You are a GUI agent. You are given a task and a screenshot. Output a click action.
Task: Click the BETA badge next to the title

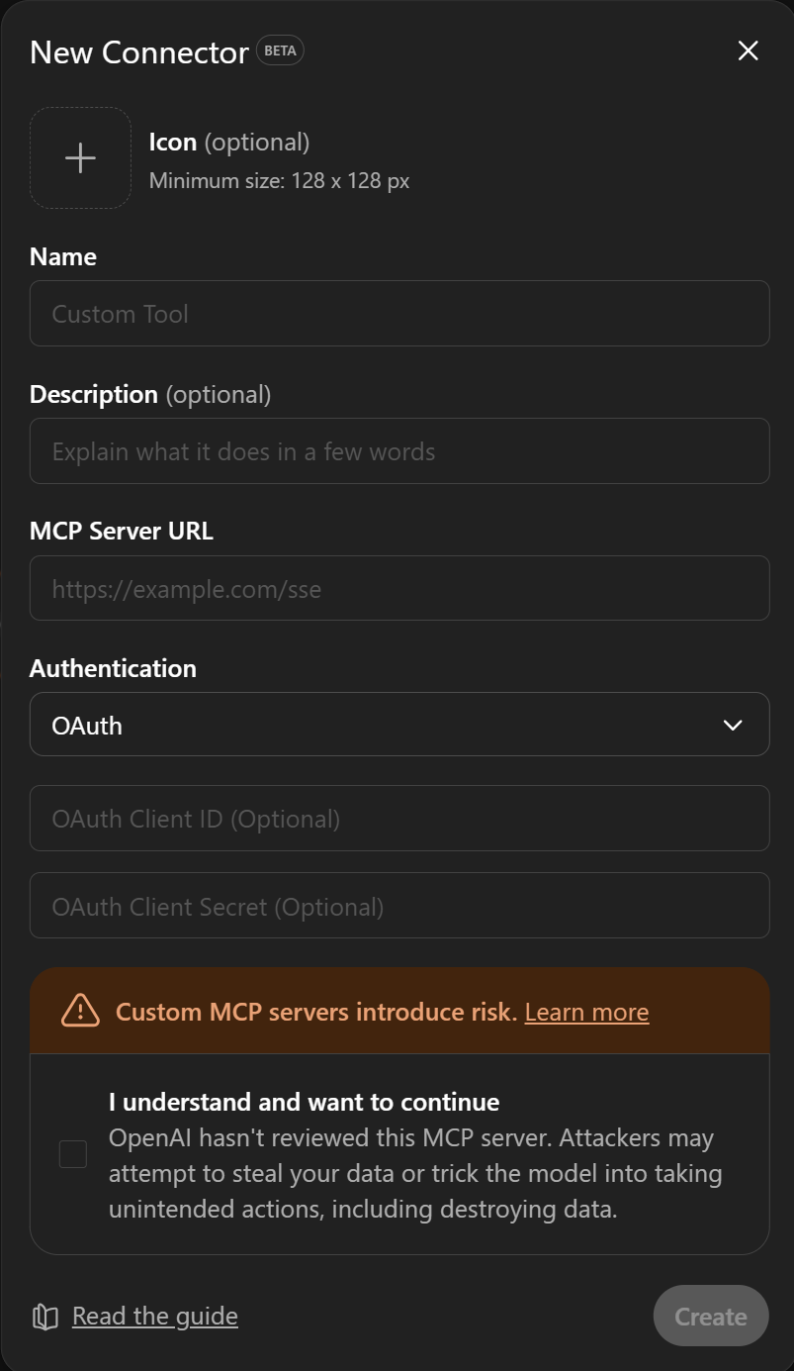pos(279,50)
